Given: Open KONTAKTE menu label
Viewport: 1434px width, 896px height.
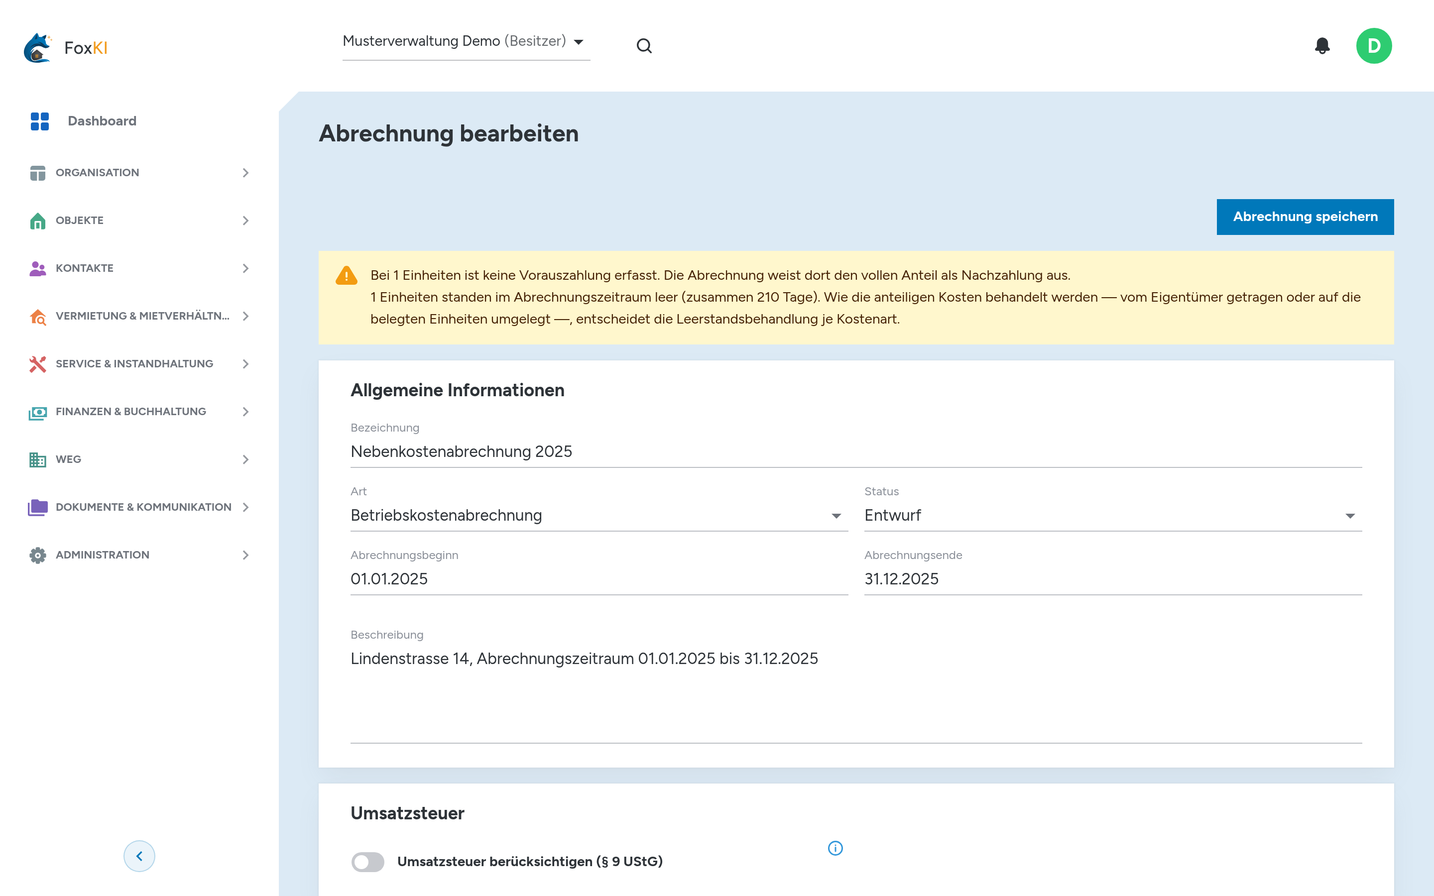Looking at the screenshot, I should tap(85, 268).
